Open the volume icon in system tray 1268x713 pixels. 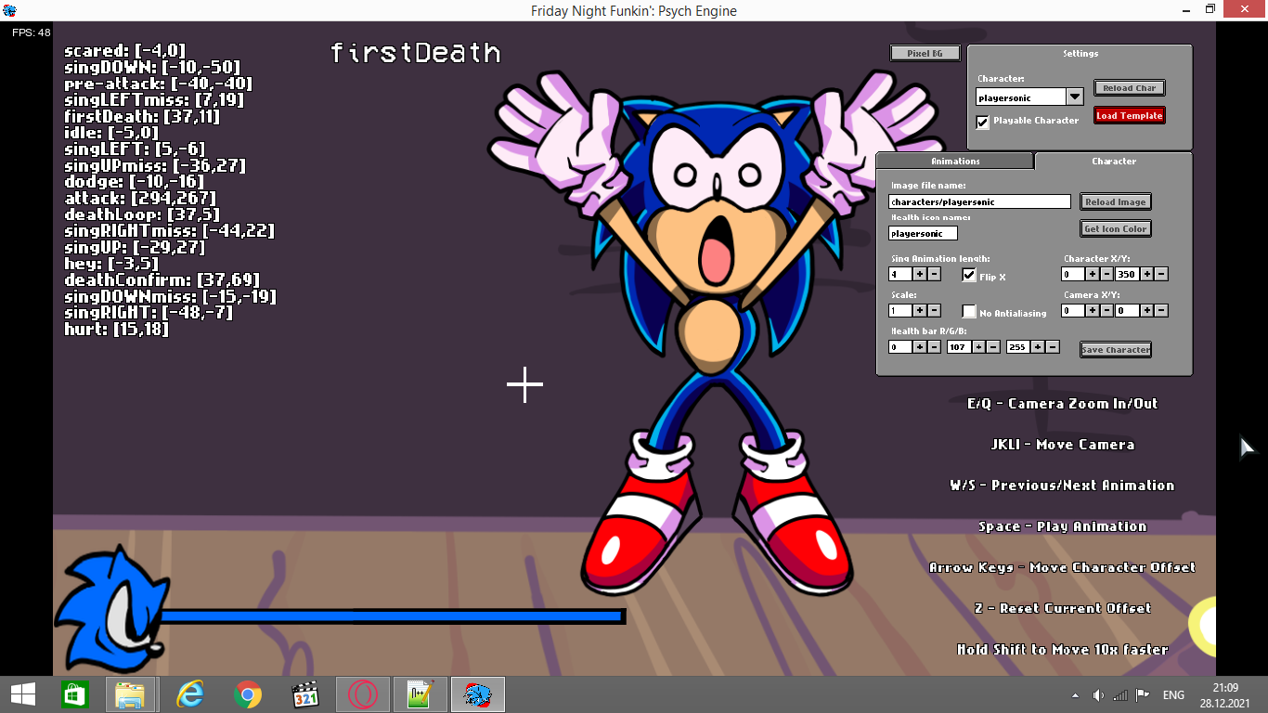1098,694
